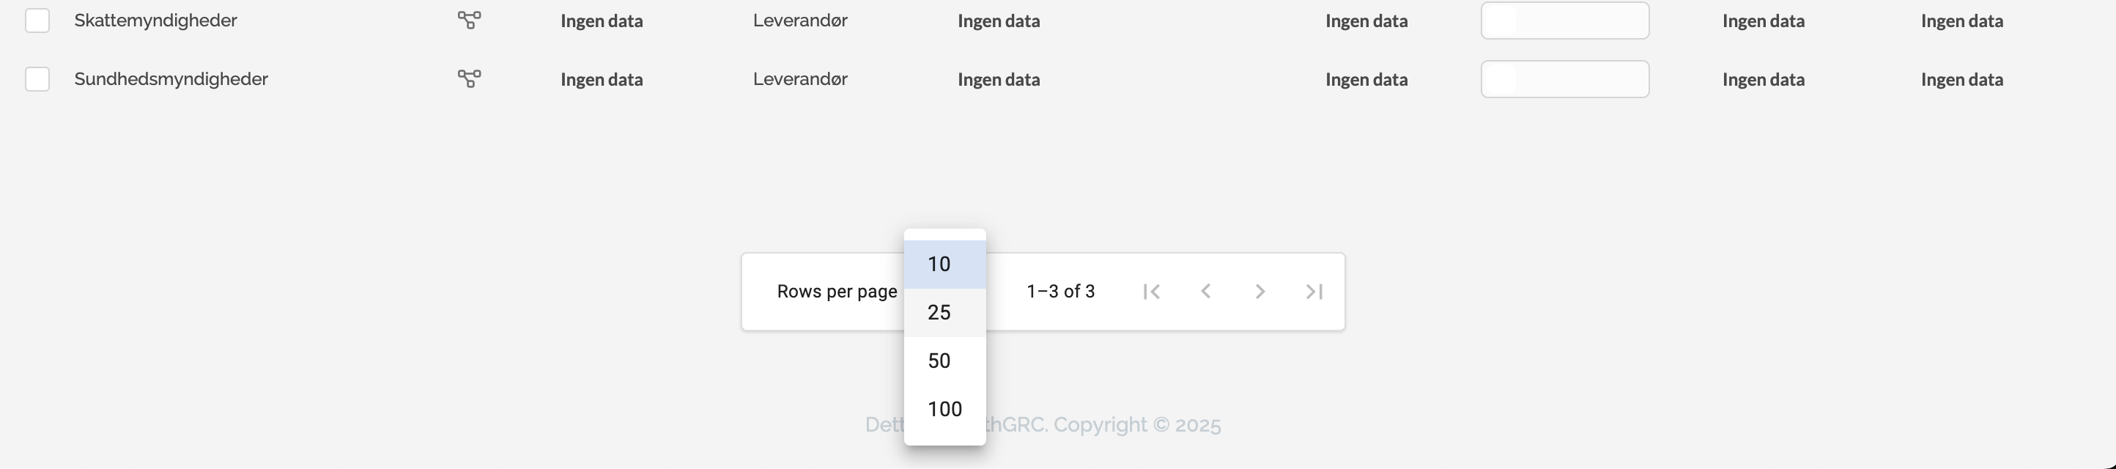This screenshot has width=2116, height=469.
Task: Click the empty bar in Sundhedsmyndigheder row
Action: tap(1564, 79)
